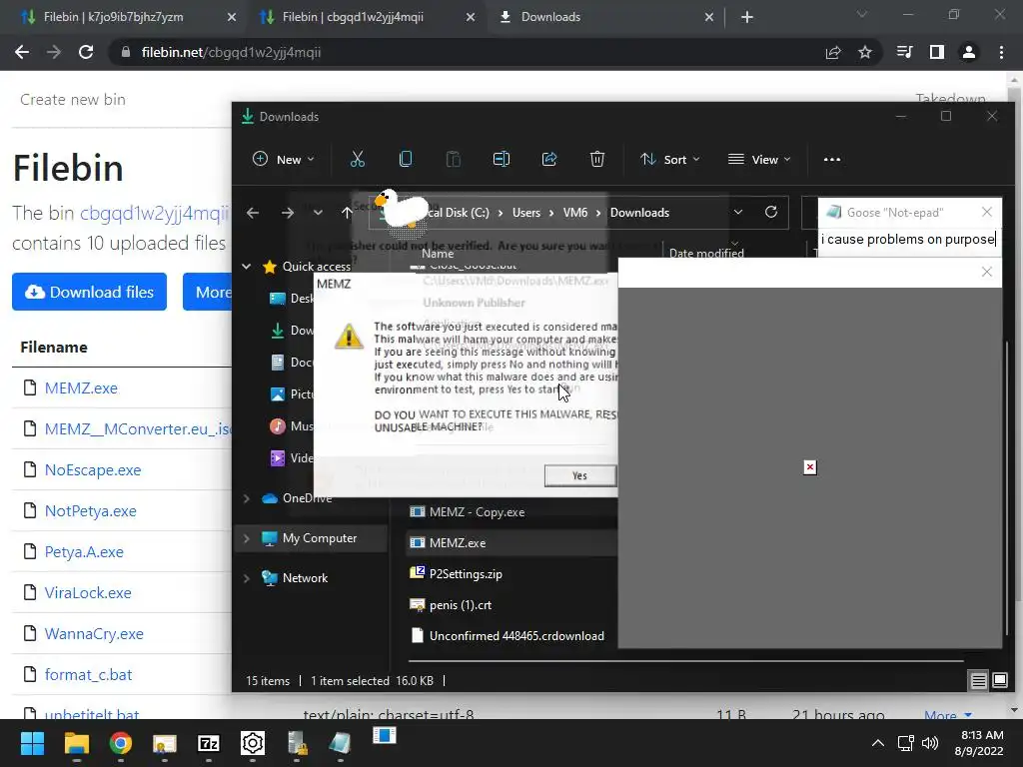The image size is (1023, 767).
Task: Click the Goose Not-epad text field
Action: coord(909,240)
